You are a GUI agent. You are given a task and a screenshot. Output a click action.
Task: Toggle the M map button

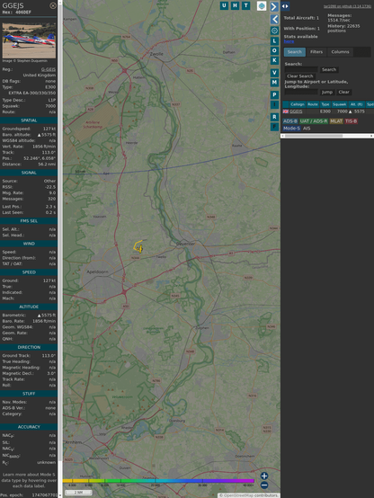(274, 83)
